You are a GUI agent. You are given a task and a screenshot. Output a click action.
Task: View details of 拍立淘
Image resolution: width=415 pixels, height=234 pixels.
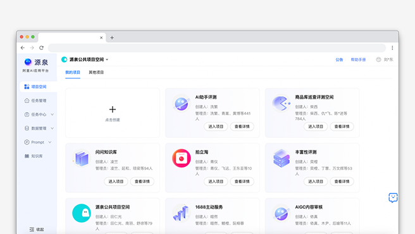pyautogui.click(x=242, y=182)
